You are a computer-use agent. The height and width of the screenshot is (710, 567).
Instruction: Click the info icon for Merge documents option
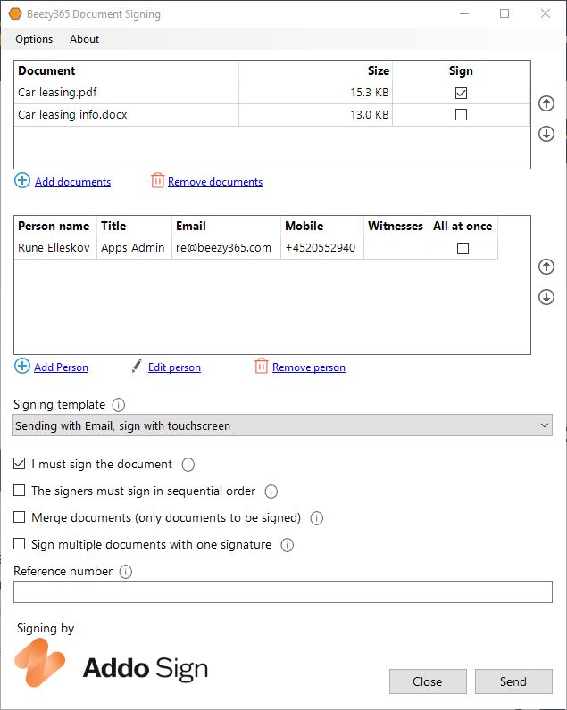316,518
